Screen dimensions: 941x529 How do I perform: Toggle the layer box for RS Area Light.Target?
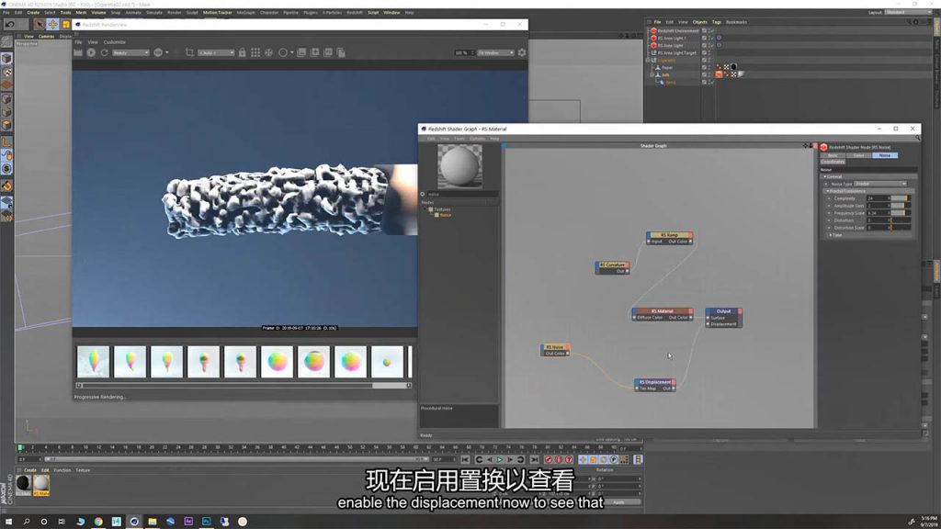click(x=705, y=52)
